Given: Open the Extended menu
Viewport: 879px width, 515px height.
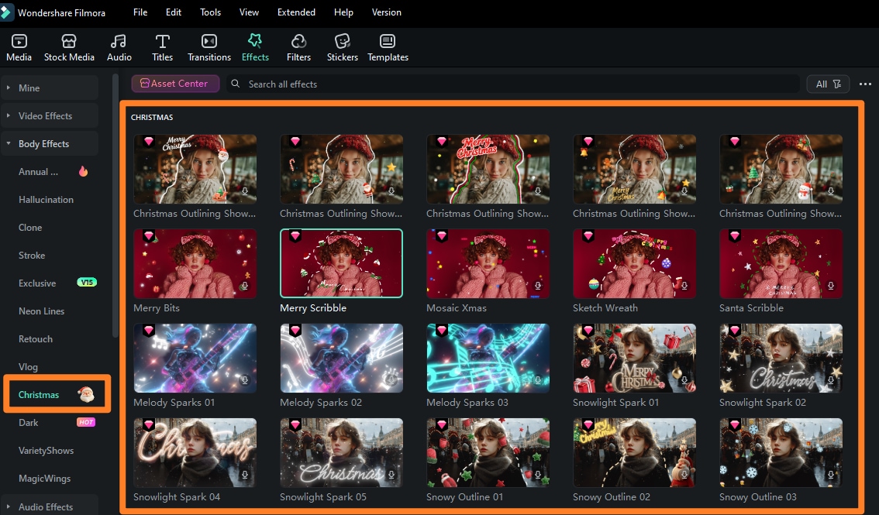Looking at the screenshot, I should 296,12.
